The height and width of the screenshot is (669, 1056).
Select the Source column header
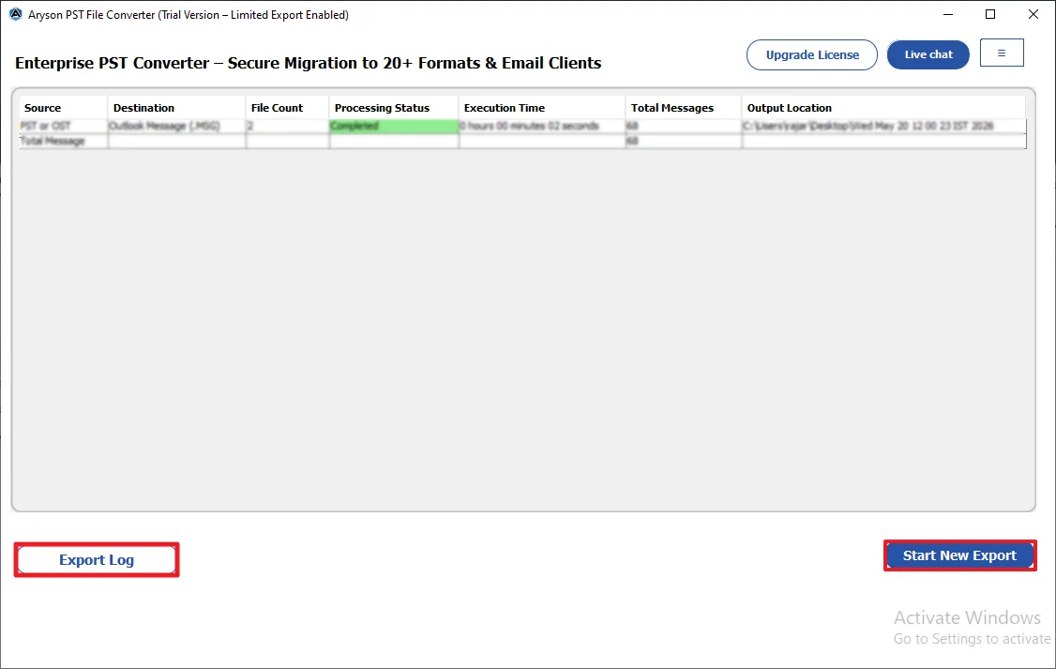click(64, 108)
